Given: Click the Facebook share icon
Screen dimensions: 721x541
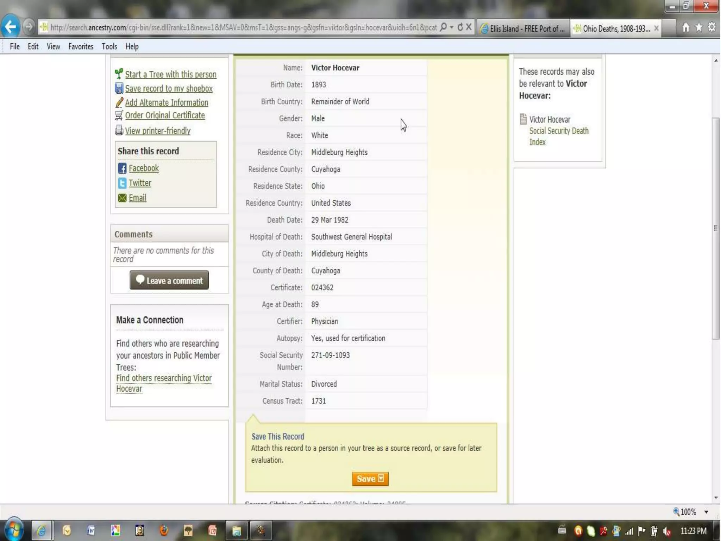Looking at the screenshot, I should point(122,168).
